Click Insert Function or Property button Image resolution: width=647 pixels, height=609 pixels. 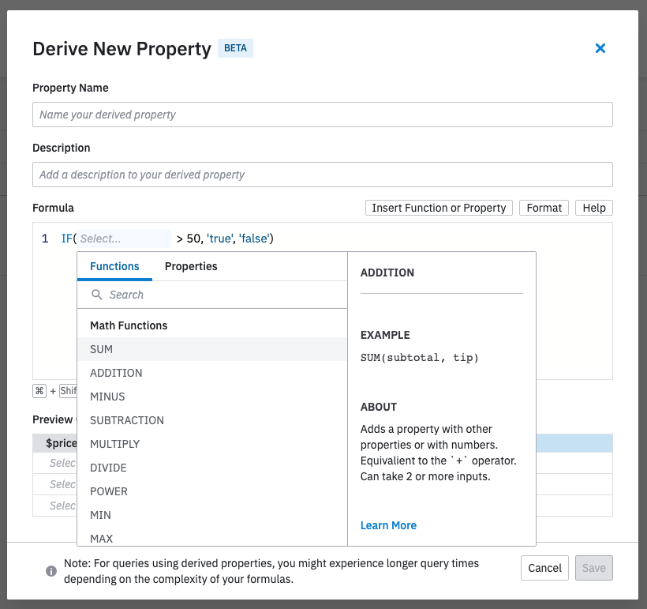pos(439,208)
